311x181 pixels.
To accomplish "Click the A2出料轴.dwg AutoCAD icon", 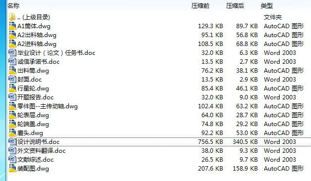I will 12,35.
